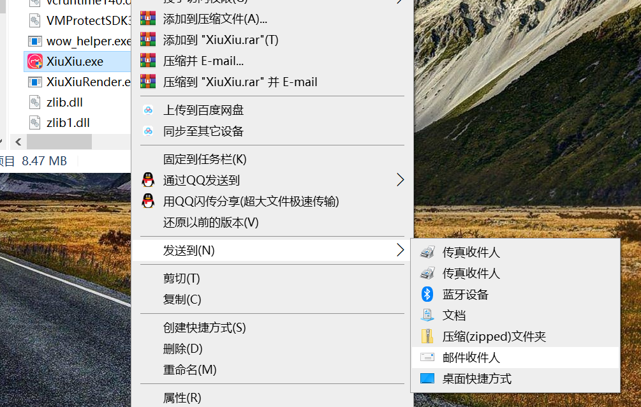Viewport: 641px width, 407px height.
Task: Expand the 通过QQ发送到 submenu arrow
Action: coord(401,179)
